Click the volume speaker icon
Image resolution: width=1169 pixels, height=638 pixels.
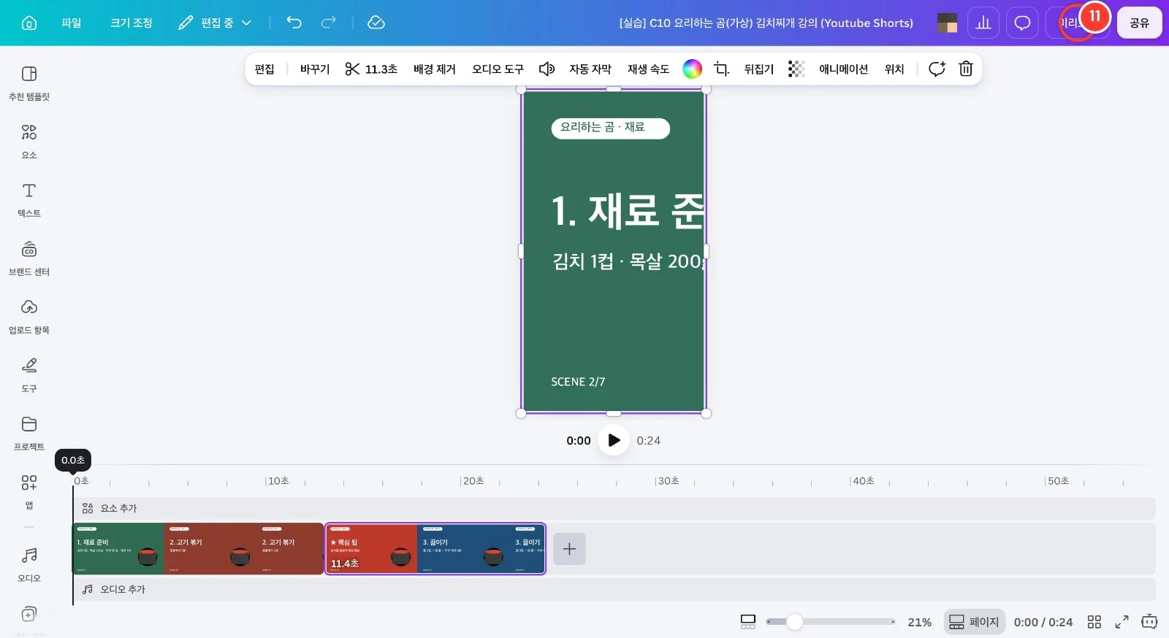tap(547, 69)
